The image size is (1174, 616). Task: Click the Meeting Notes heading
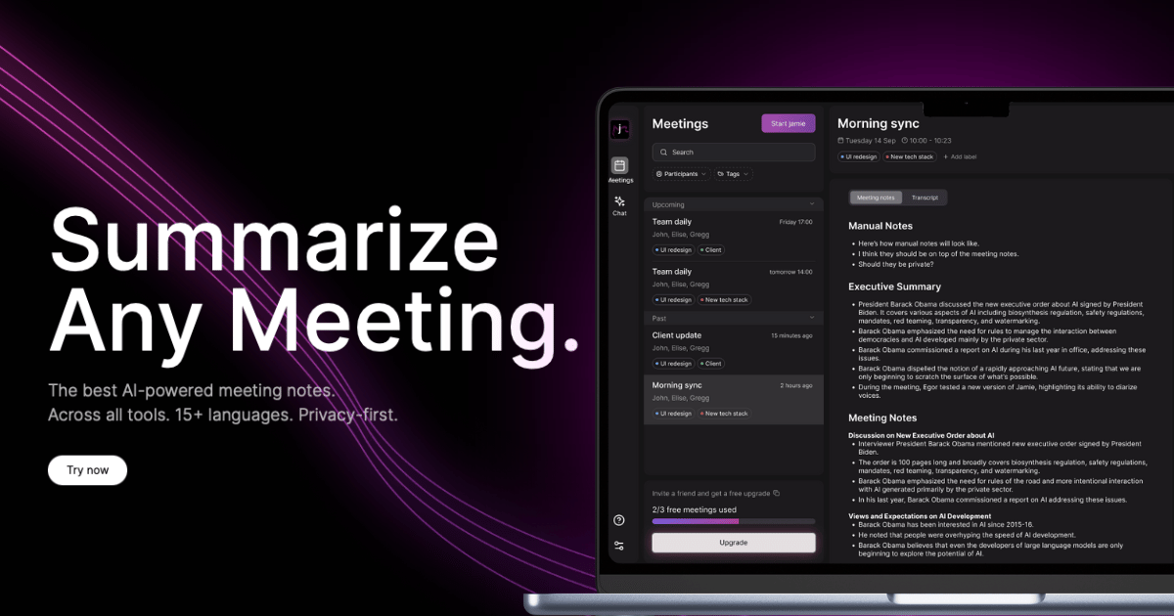[x=881, y=418]
